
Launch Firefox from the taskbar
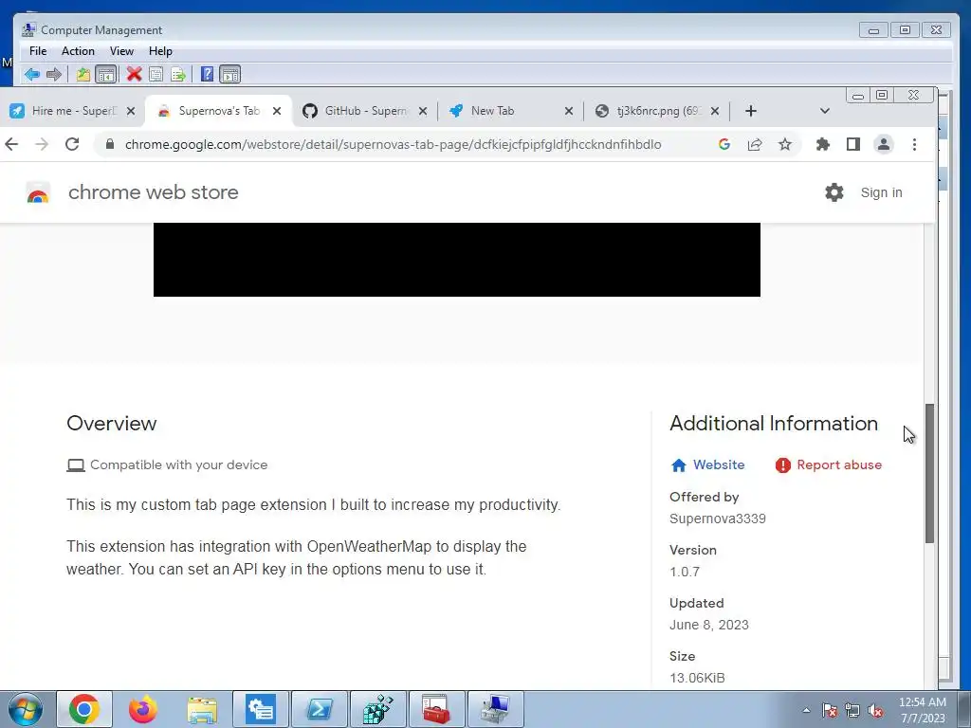tap(143, 709)
